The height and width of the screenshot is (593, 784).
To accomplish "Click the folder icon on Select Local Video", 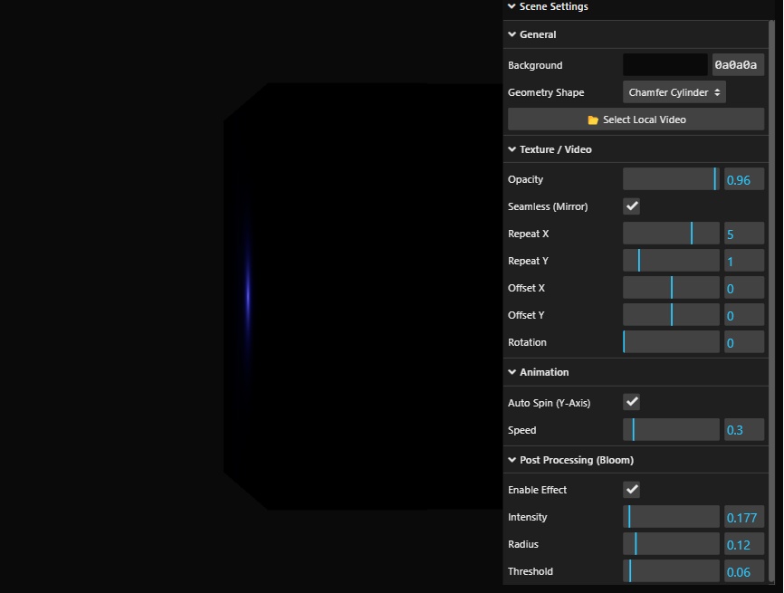I will (593, 120).
